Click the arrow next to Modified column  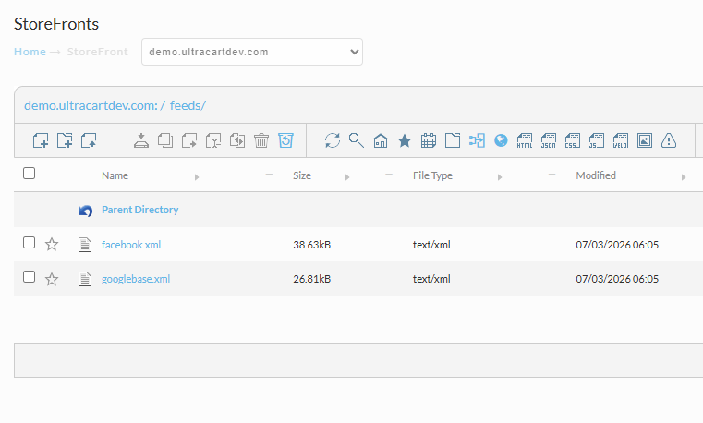click(x=684, y=177)
